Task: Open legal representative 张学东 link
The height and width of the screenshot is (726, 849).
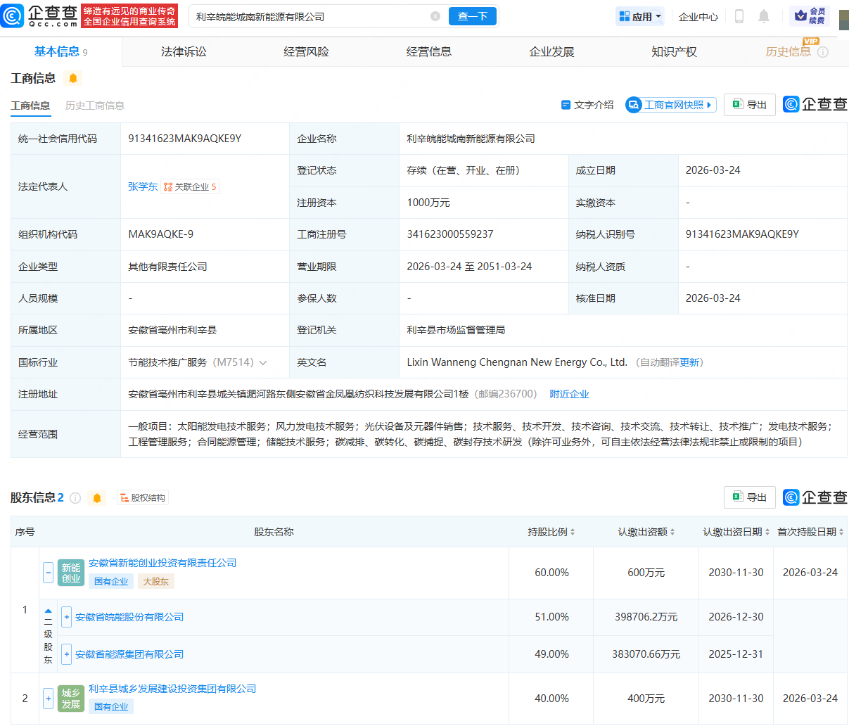Action: coord(143,186)
